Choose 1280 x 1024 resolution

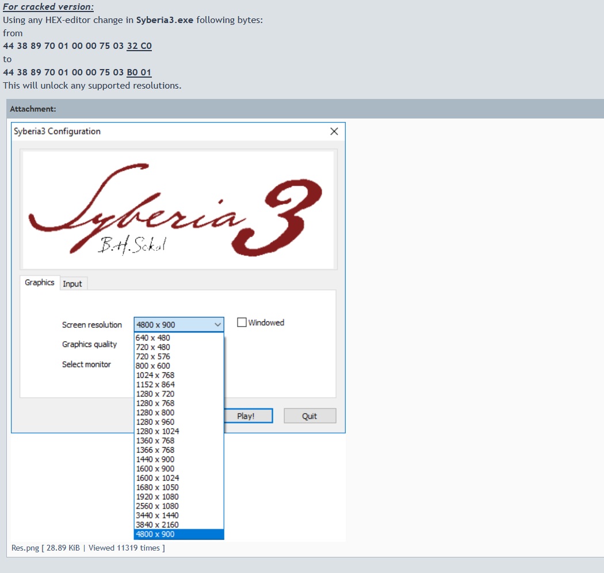(x=179, y=431)
